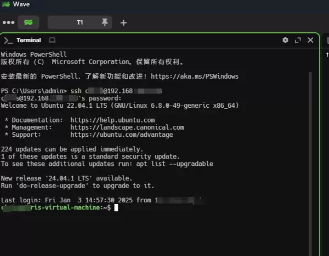Click the Wave logo in title bar
This screenshot has height=256, width=329.
tap(6, 4)
